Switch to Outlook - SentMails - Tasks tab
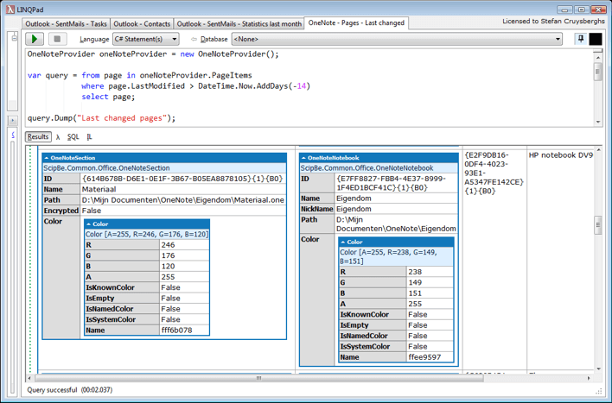 pos(66,24)
